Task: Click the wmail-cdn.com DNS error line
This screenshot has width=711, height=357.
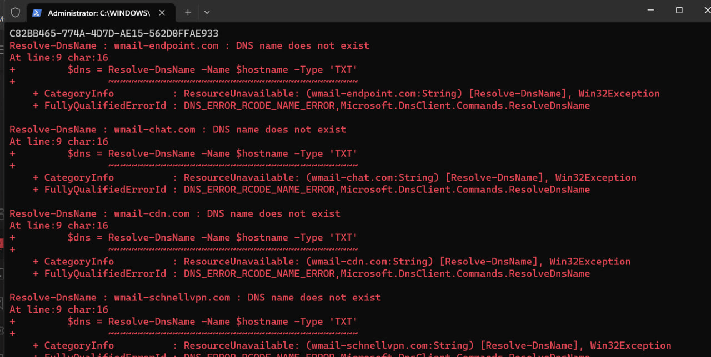Action: click(x=175, y=213)
